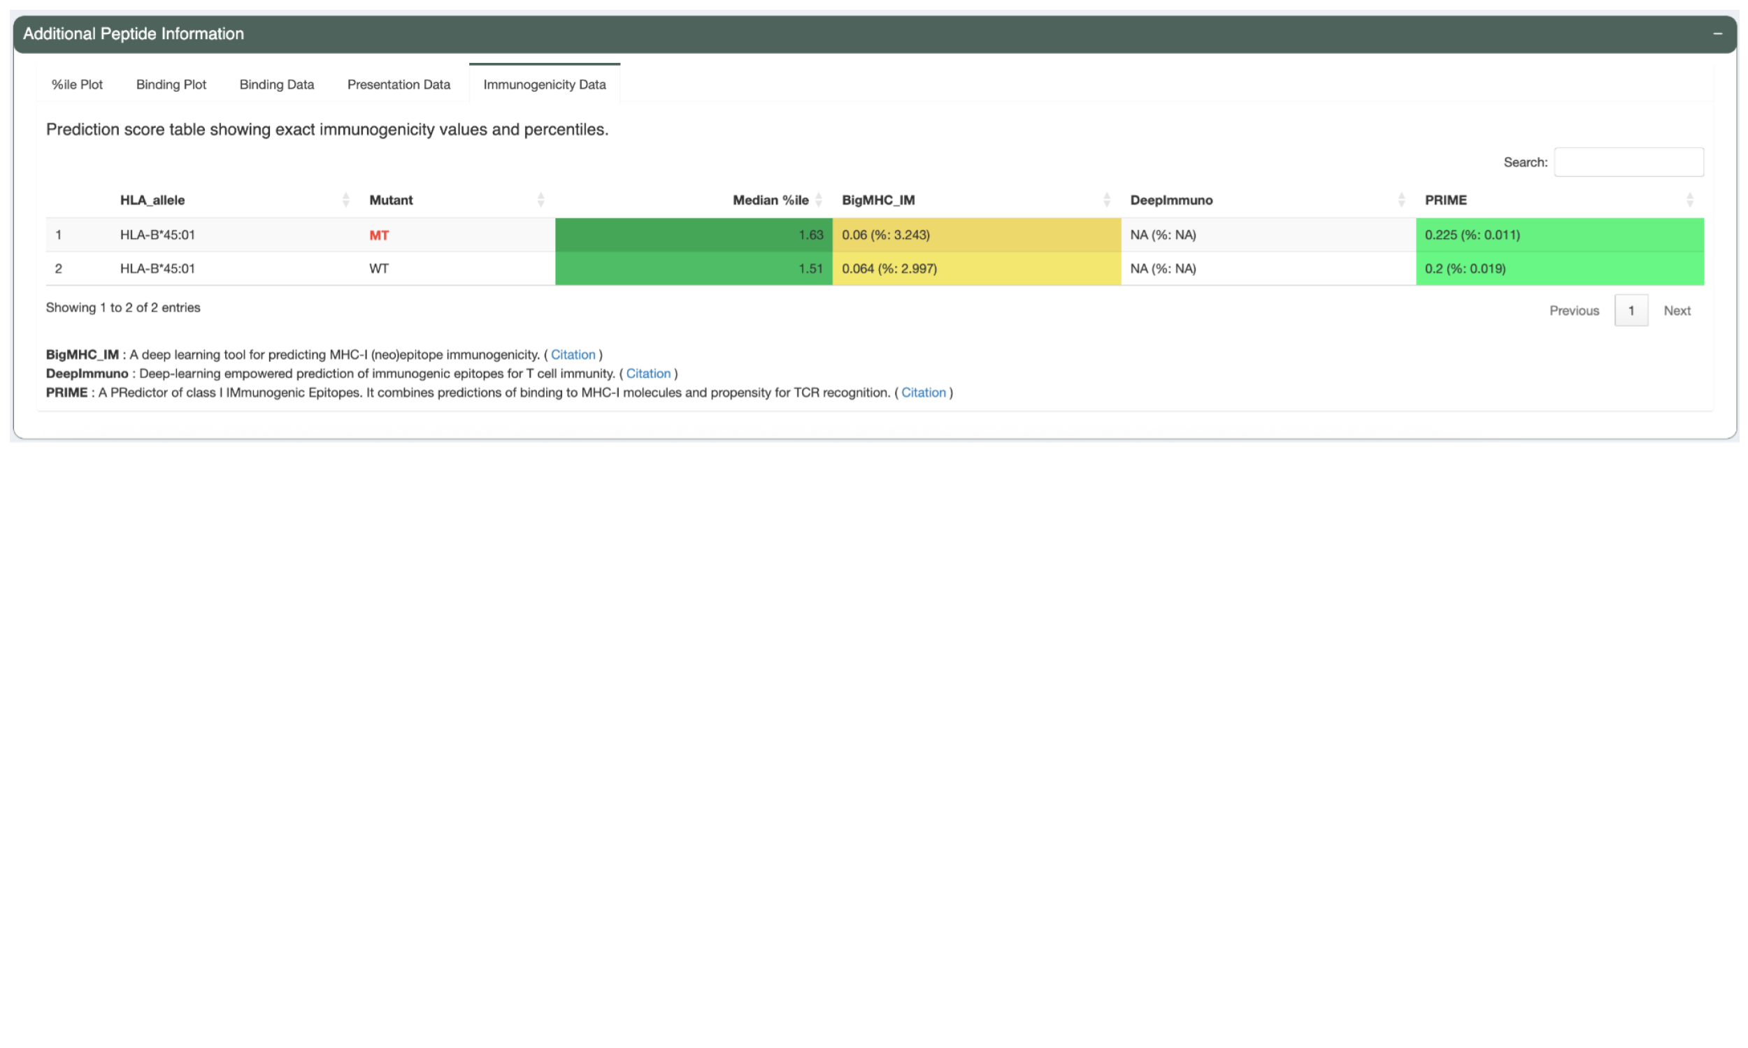Open the PRIME Citation link
The width and height of the screenshot is (1748, 1048).
pyautogui.click(x=923, y=393)
